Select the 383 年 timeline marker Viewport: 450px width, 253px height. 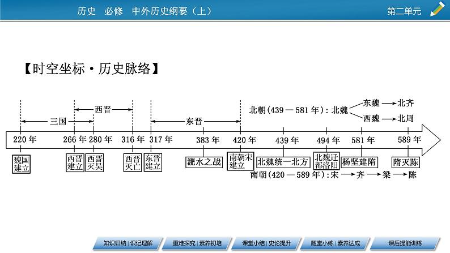coord(208,140)
